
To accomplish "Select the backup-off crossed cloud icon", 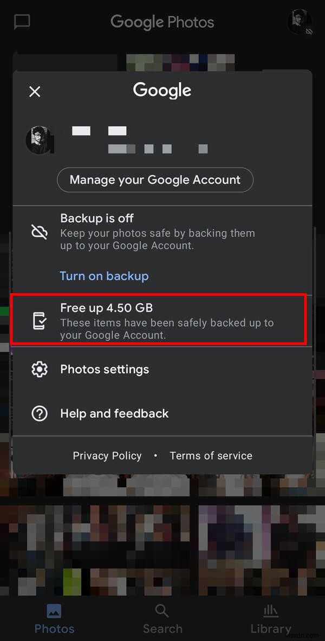I will point(40,231).
